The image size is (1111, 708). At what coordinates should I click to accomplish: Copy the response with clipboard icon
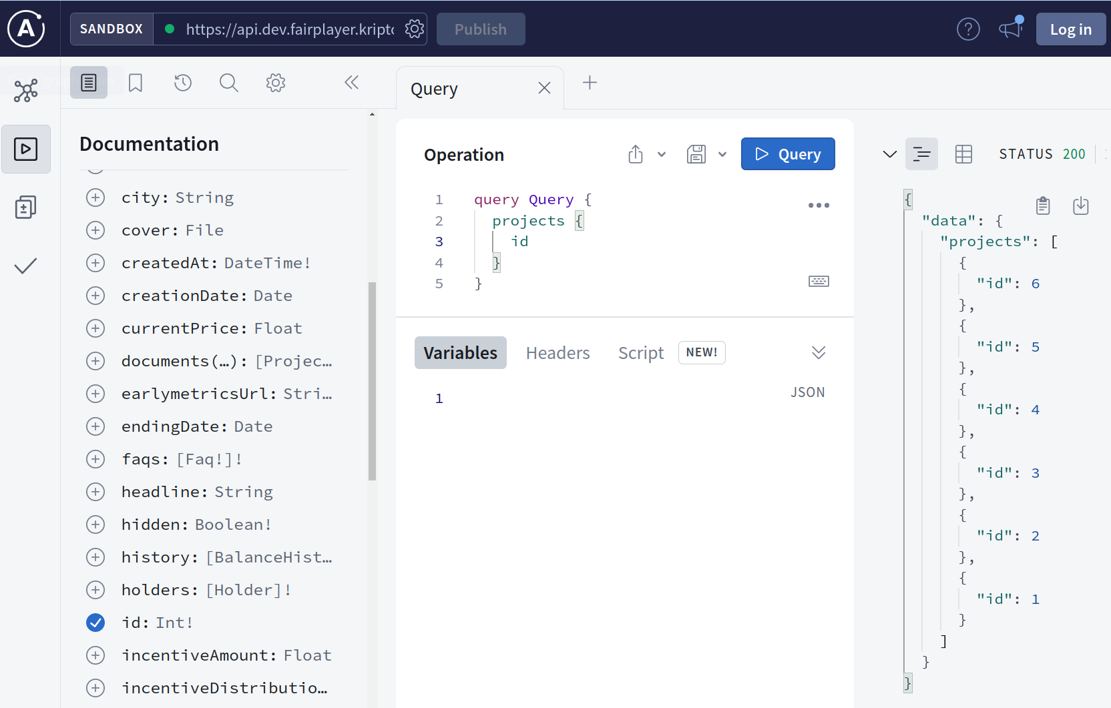[x=1043, y=206]
